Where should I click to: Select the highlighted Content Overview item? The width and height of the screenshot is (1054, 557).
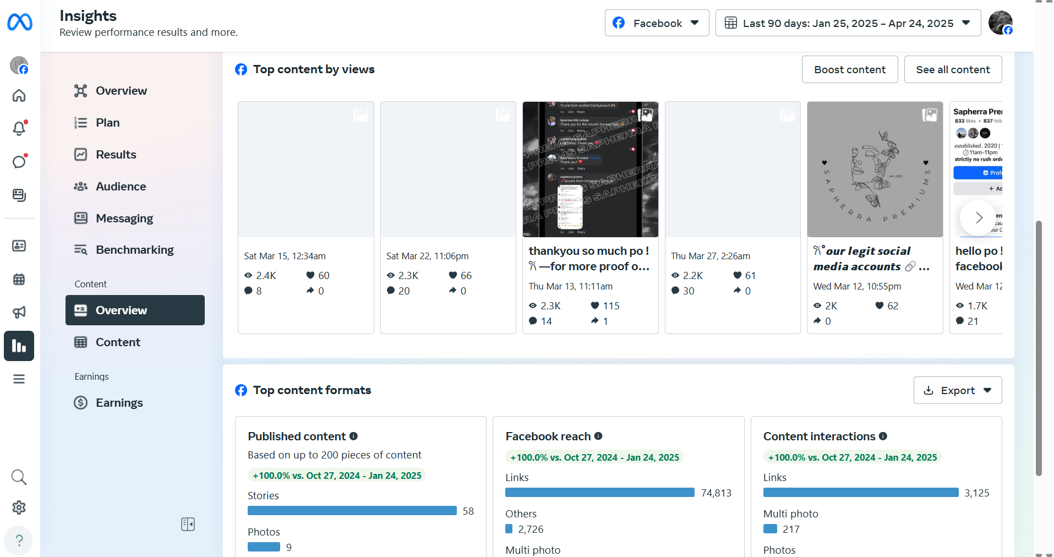click(x=135, y=310)
